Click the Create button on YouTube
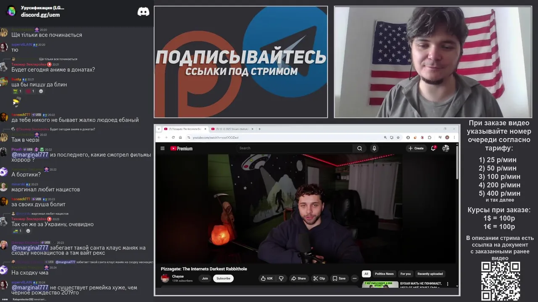The image size is (538, 302). point(416,148)
